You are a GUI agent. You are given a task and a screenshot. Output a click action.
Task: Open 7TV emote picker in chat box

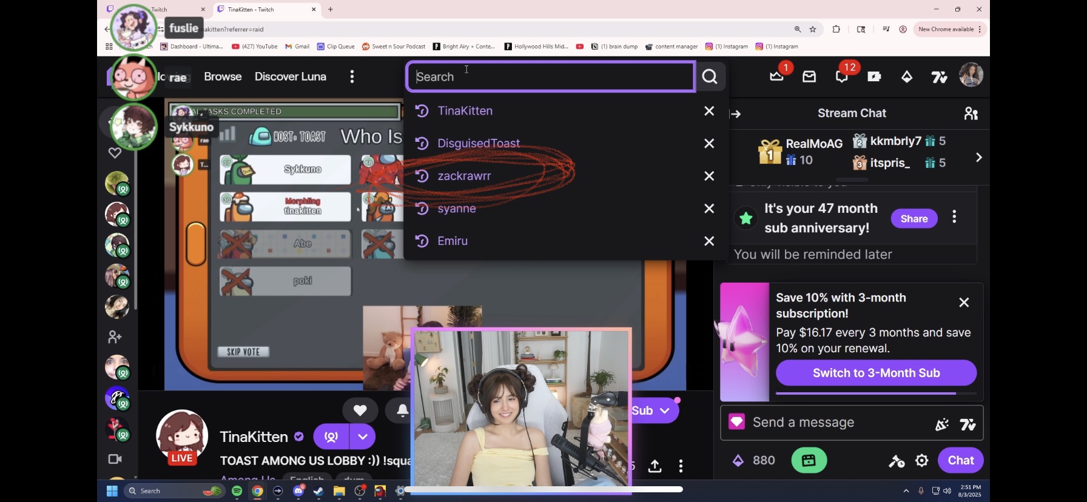point(968,425)
